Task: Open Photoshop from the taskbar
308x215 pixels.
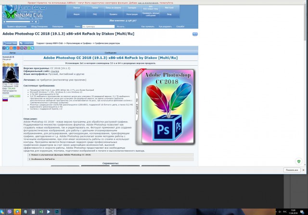Action: (57, 212)
